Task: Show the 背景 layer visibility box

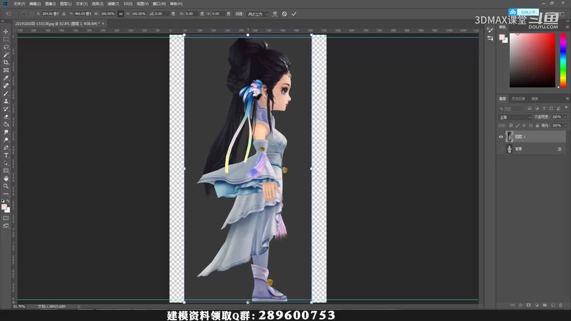Action: coord(501,149)
